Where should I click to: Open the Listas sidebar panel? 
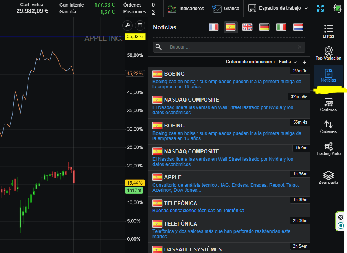click(x=329, y=31)
